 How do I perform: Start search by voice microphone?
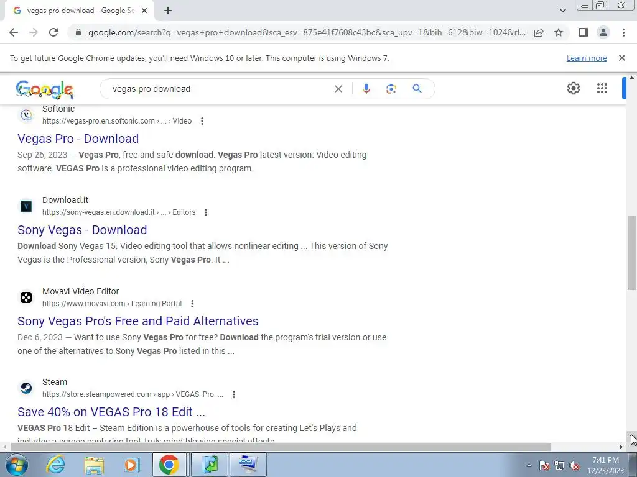click(366, 89)
